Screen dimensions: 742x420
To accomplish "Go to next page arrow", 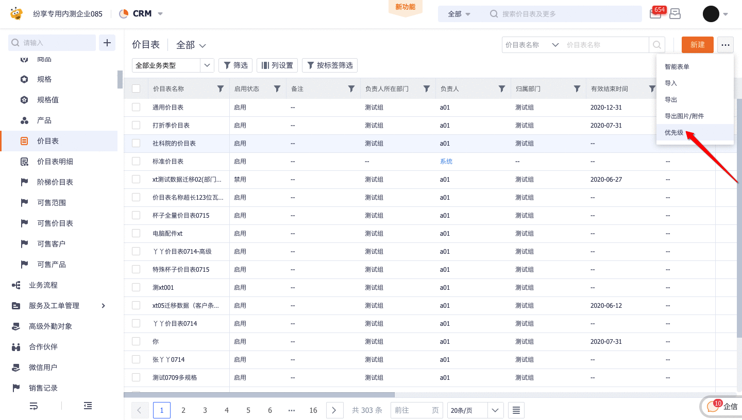I will pyautogui.click(x=334, y=410).
